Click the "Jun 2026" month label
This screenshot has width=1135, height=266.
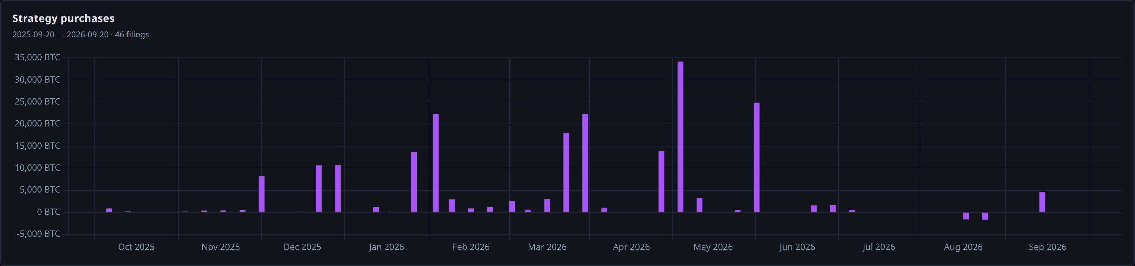[x=797, y=247]
